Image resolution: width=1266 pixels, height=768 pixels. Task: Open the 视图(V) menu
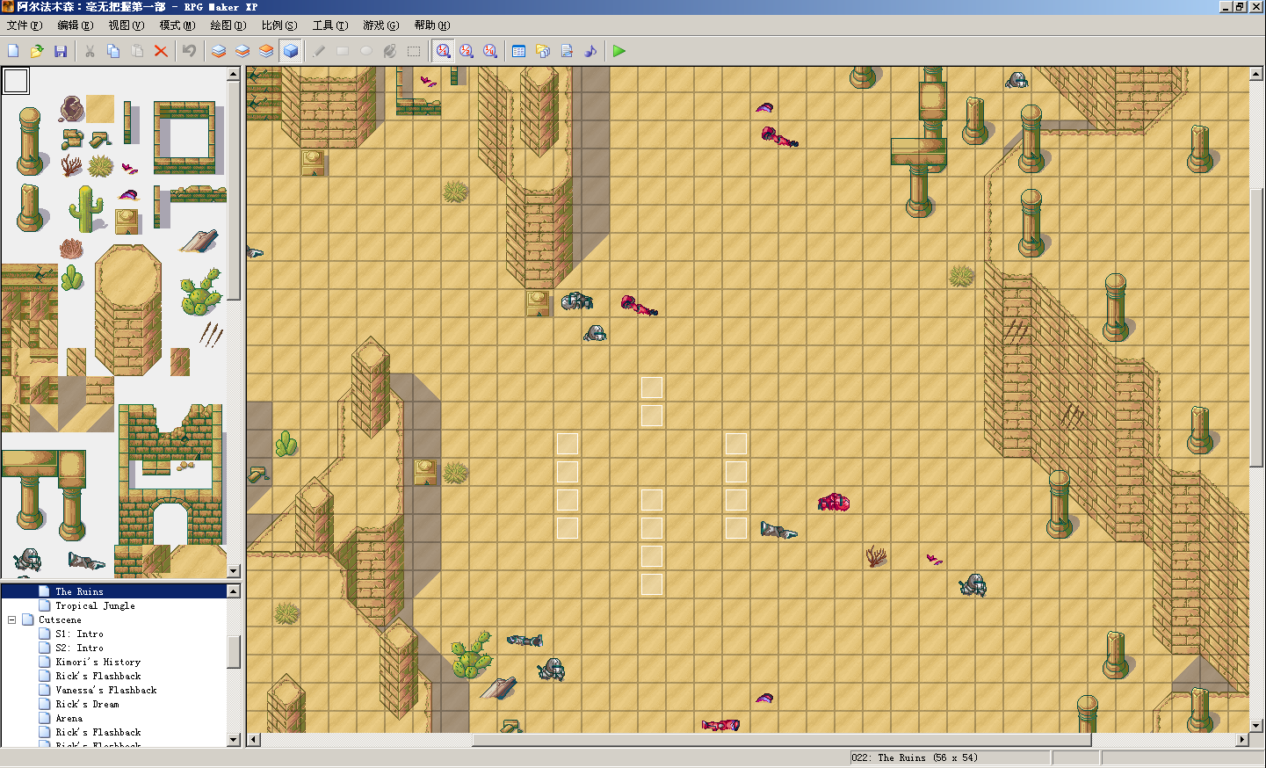127,25
